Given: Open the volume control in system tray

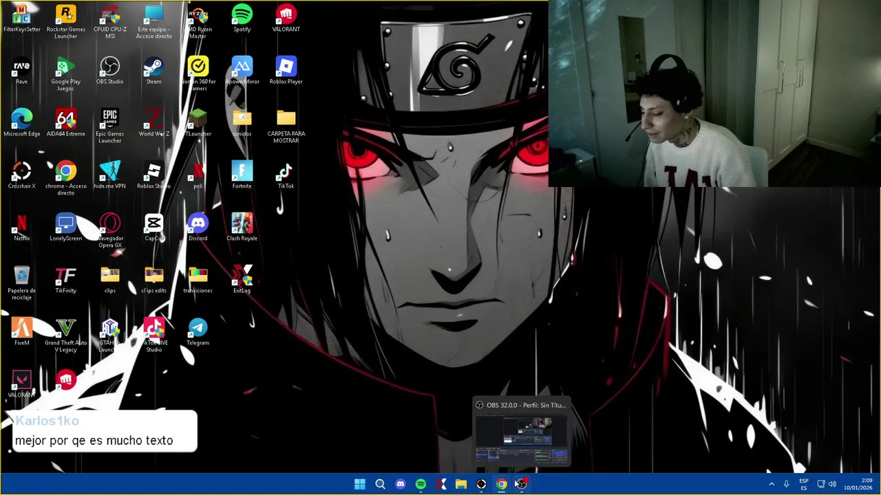Looking at the screenshot, I should [x=833, y=484].
